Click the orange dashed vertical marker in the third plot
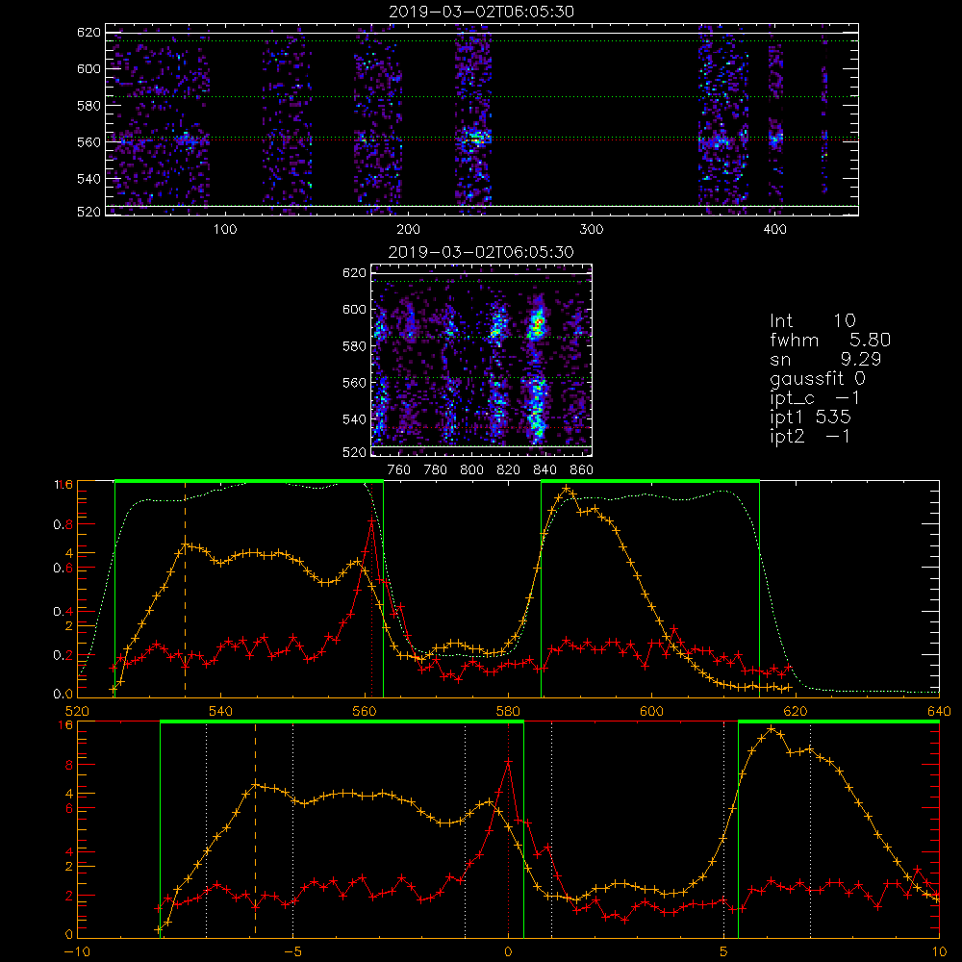962x962 pixels. [x=186, y=589]
